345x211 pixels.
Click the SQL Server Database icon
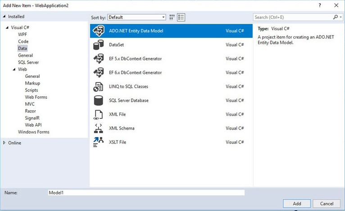98,100
